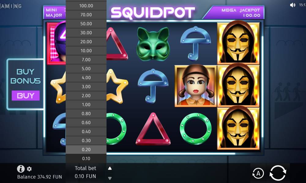Click the doll girl symbol
This screenshot has height=183, width=306.
coord(196,86)
